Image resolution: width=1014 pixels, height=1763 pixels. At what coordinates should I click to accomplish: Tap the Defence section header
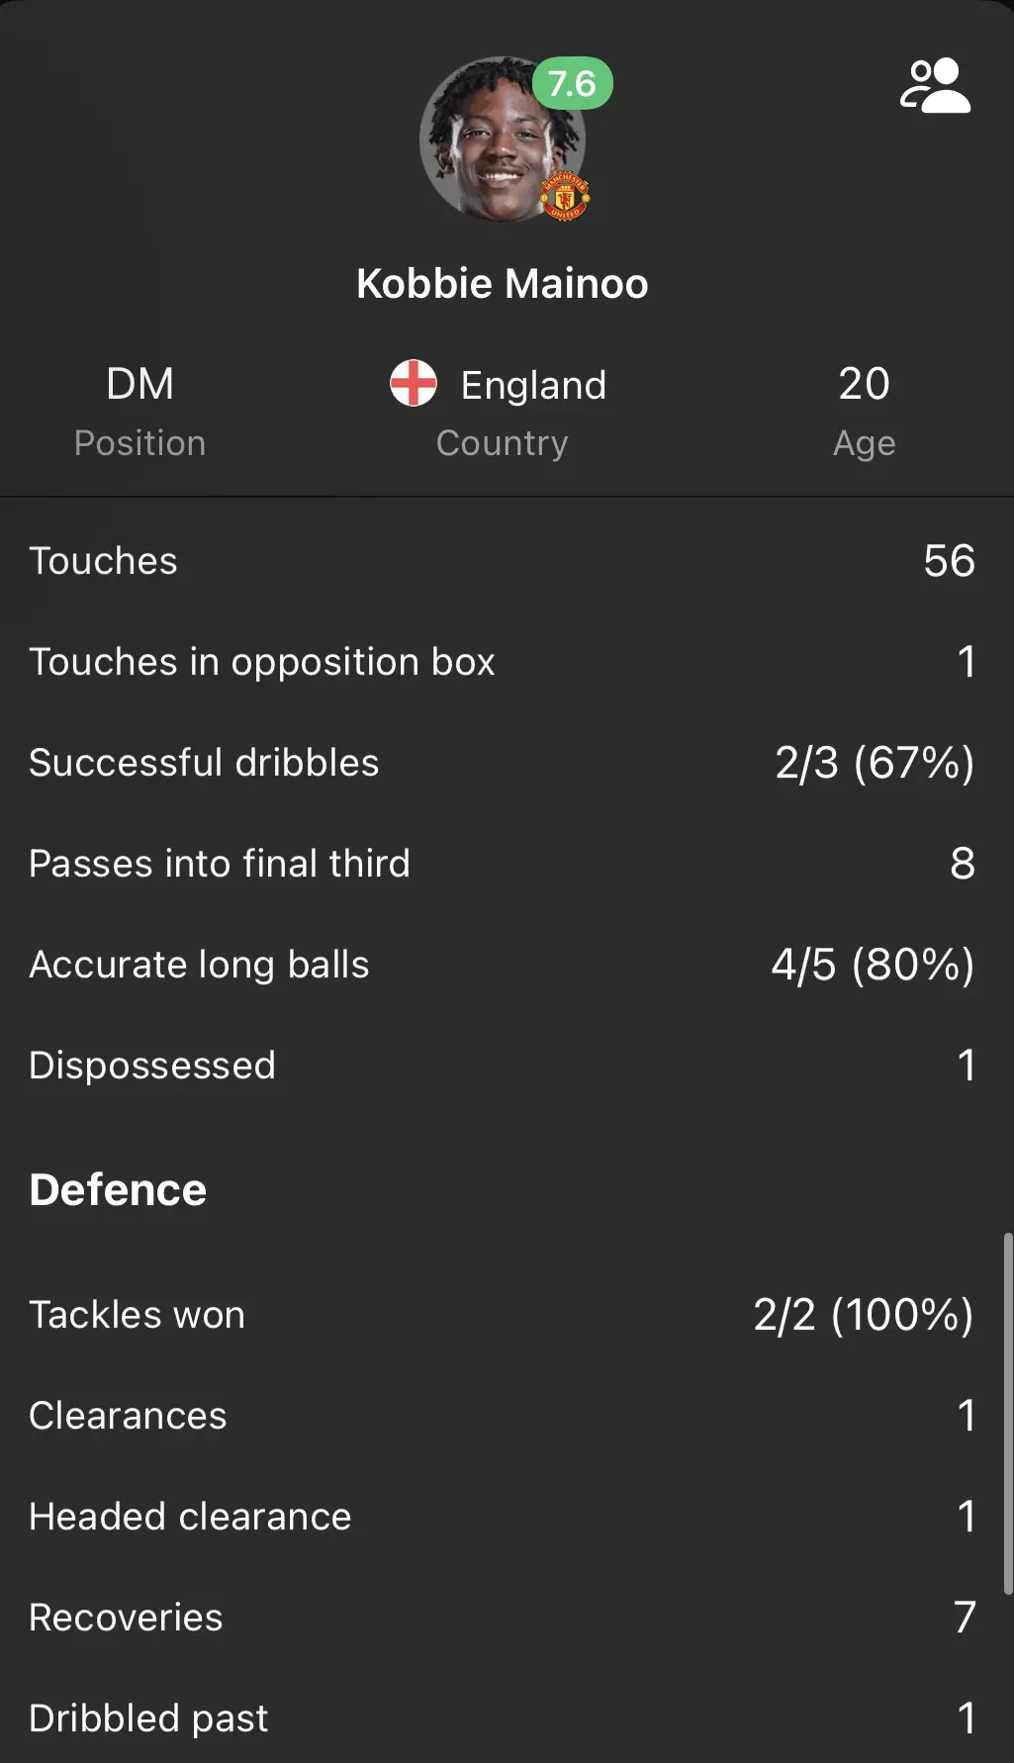click(118, 1190)
